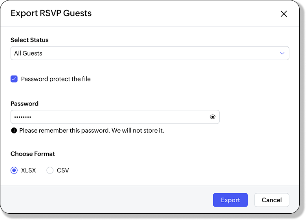
Task: Cancel the export dialog
Action: point(271,200)
